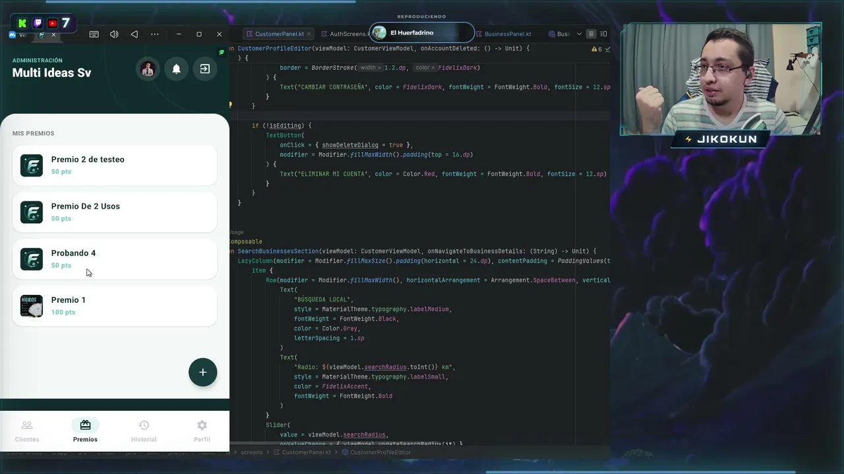Open the warnings indicator showing 6 problems
Screen dimensions: 844x474
point(597,49)
